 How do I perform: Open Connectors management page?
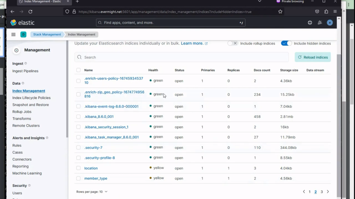[22, 159]
